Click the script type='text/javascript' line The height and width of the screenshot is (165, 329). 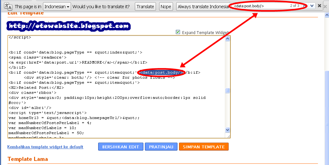pyautogui.click(x=48, y=113)
